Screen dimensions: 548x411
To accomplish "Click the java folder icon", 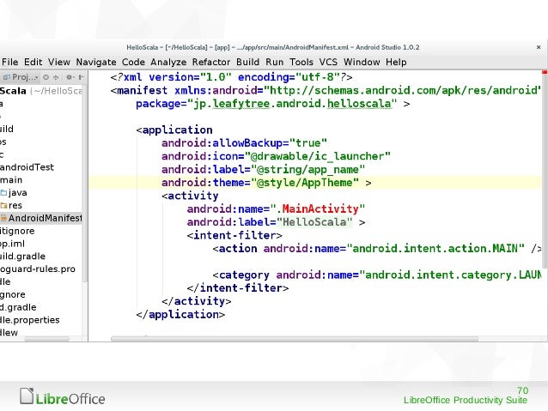I will click(3, 193).
